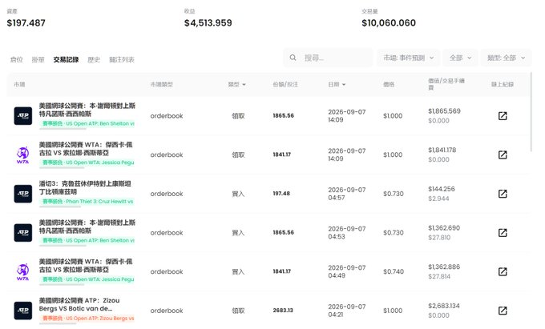Screen dimensions: 545x329
Task: Click the asset total $197.487
Action: [26, 23]
